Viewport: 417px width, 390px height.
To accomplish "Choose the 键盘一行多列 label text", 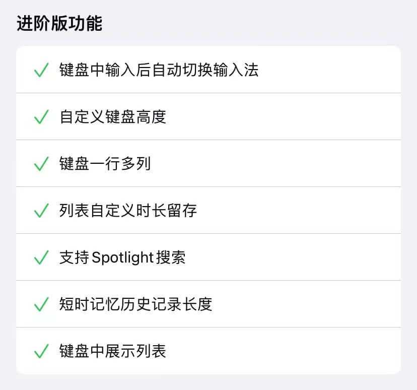I will [105, 164].
